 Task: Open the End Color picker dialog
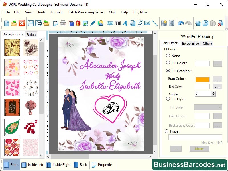(x=217, y=87)
